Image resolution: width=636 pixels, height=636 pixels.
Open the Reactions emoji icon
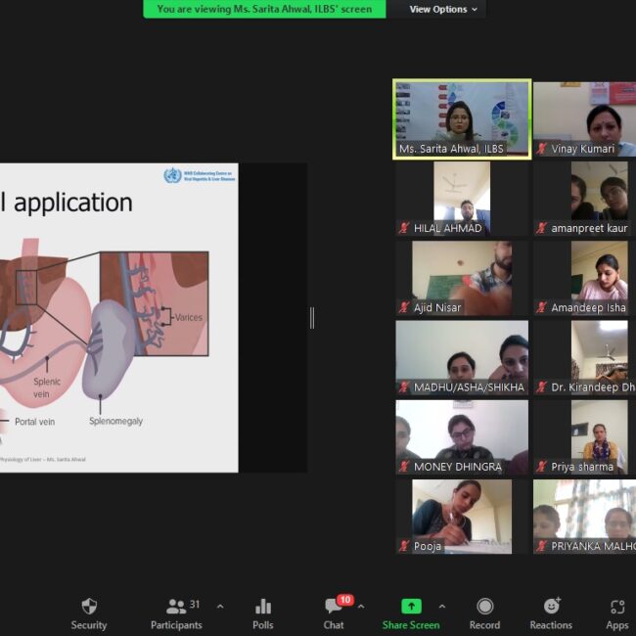coord(551,607)
